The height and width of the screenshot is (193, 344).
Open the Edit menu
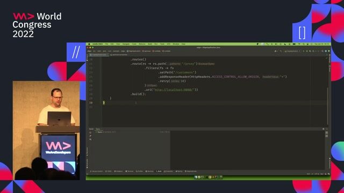(x=112, y=44)
